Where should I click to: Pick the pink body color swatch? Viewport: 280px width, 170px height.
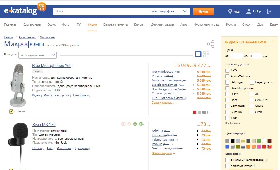tap(259, 147)
